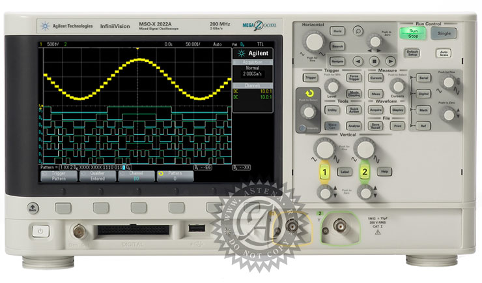Image resolution: width=482 pixels, height=283 pixels.
Task: Push the horizontal position knob to zero
Action: (x=375, y=42)
